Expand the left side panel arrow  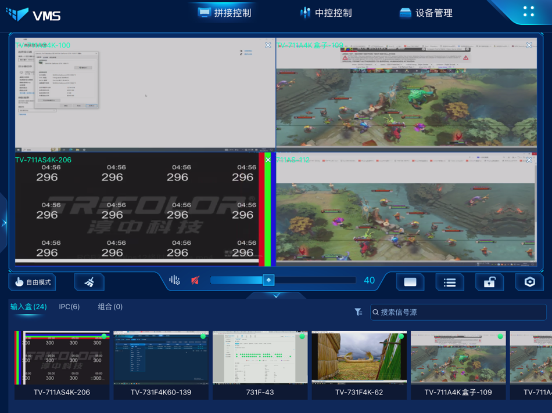(4, 223)
